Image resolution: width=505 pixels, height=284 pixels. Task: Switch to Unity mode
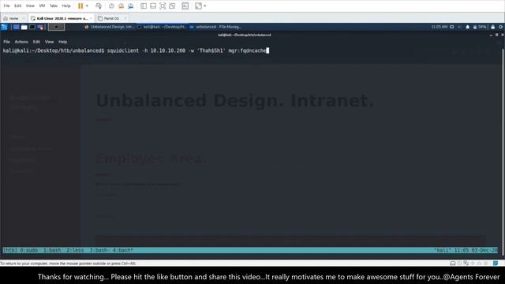click(172, 6)
